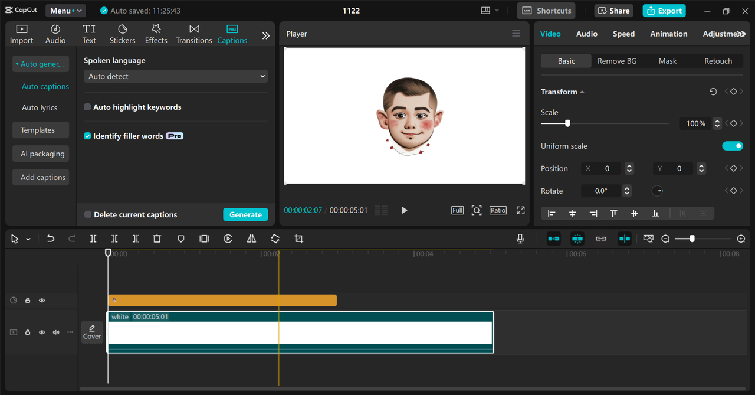This screenshot has width=755, height=395.
Task: Open AI packaging
Action: click(x=41, y=154)
